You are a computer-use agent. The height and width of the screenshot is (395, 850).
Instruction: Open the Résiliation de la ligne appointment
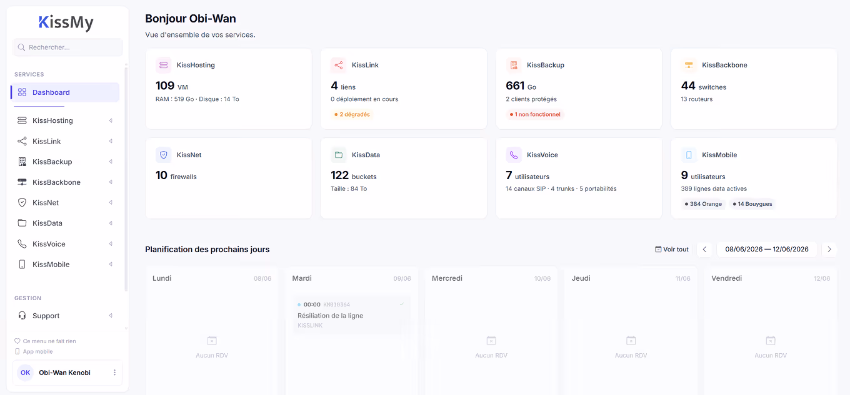pos(351,315)
